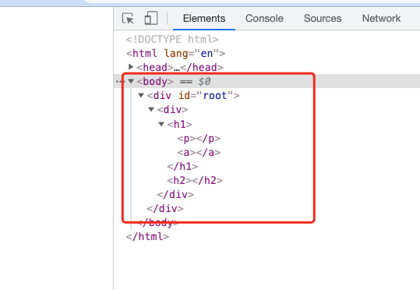Activate the inspect element picker icon
Image resolution: width=420 pixels, height=290 pixels.
(128, 19)
